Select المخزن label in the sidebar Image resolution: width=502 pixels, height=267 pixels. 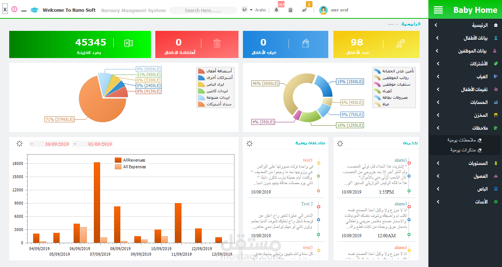[481, 115]
